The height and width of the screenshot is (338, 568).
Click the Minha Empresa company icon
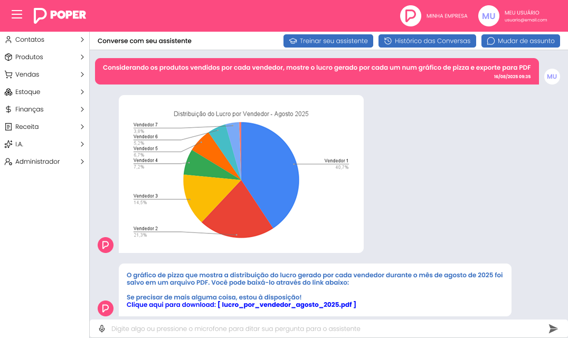pyautogui.click(x=410, y=16)
